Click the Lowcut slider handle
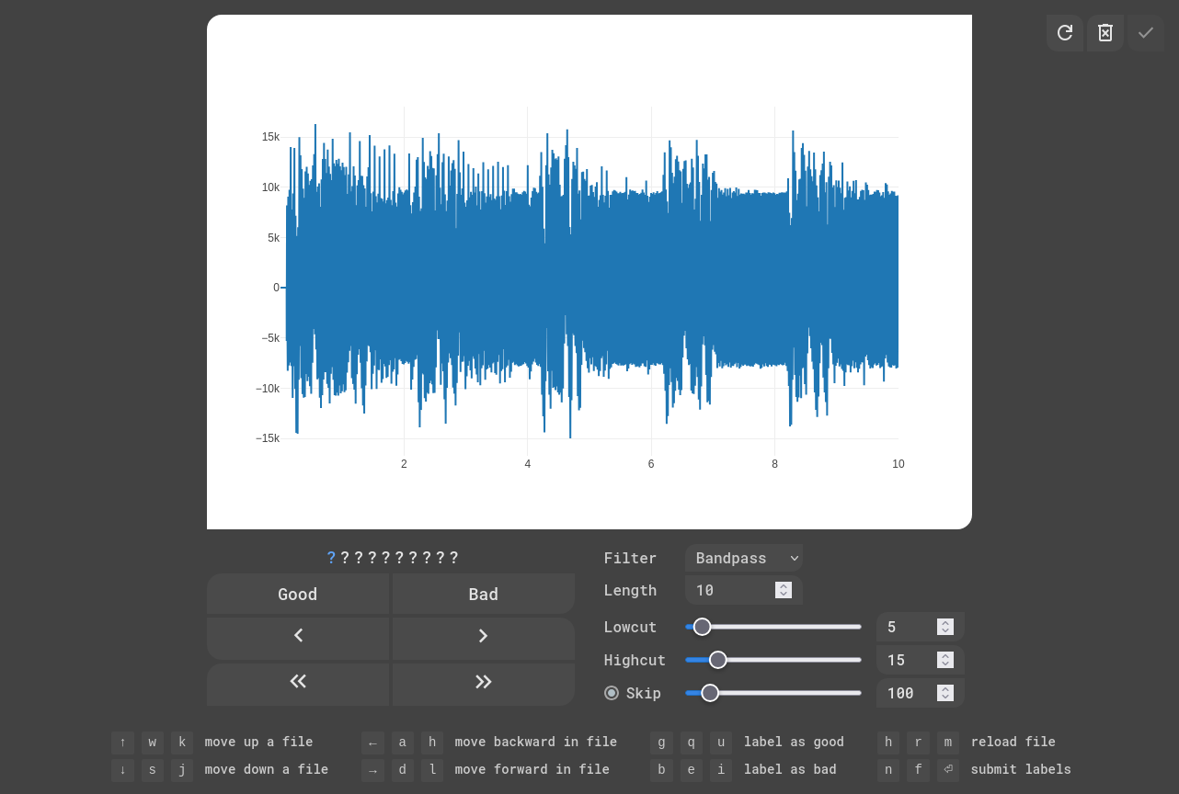Screen dimensions: 1179x794 click(702, 627)
